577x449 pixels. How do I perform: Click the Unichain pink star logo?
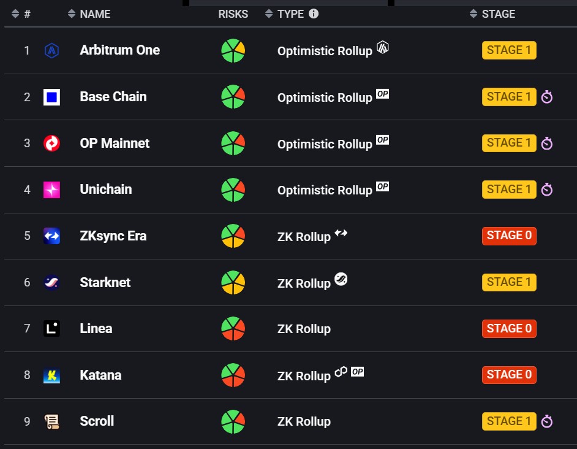51,190
